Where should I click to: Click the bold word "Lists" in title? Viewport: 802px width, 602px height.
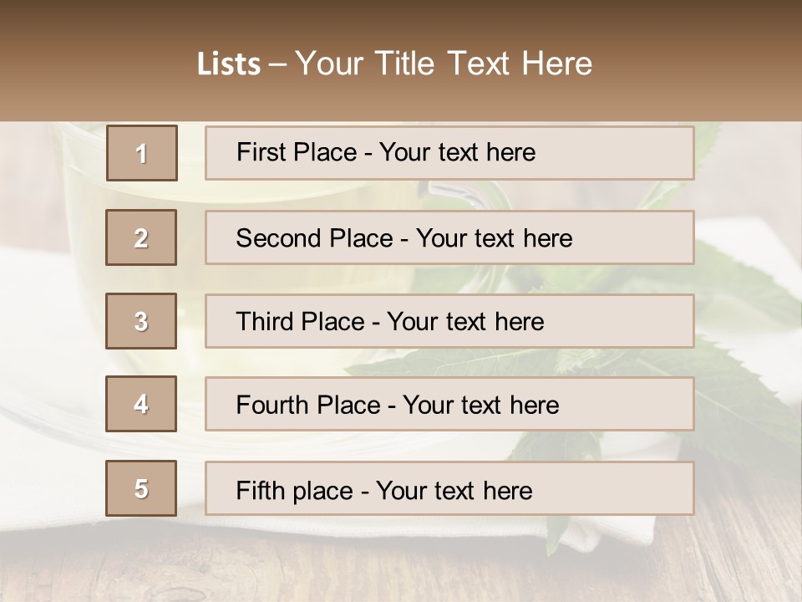pyautogui.click(x=229, y=64)
